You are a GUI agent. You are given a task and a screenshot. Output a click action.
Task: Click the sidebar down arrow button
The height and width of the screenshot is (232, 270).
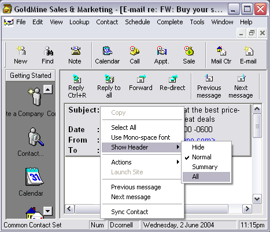(x=48, y=211)
